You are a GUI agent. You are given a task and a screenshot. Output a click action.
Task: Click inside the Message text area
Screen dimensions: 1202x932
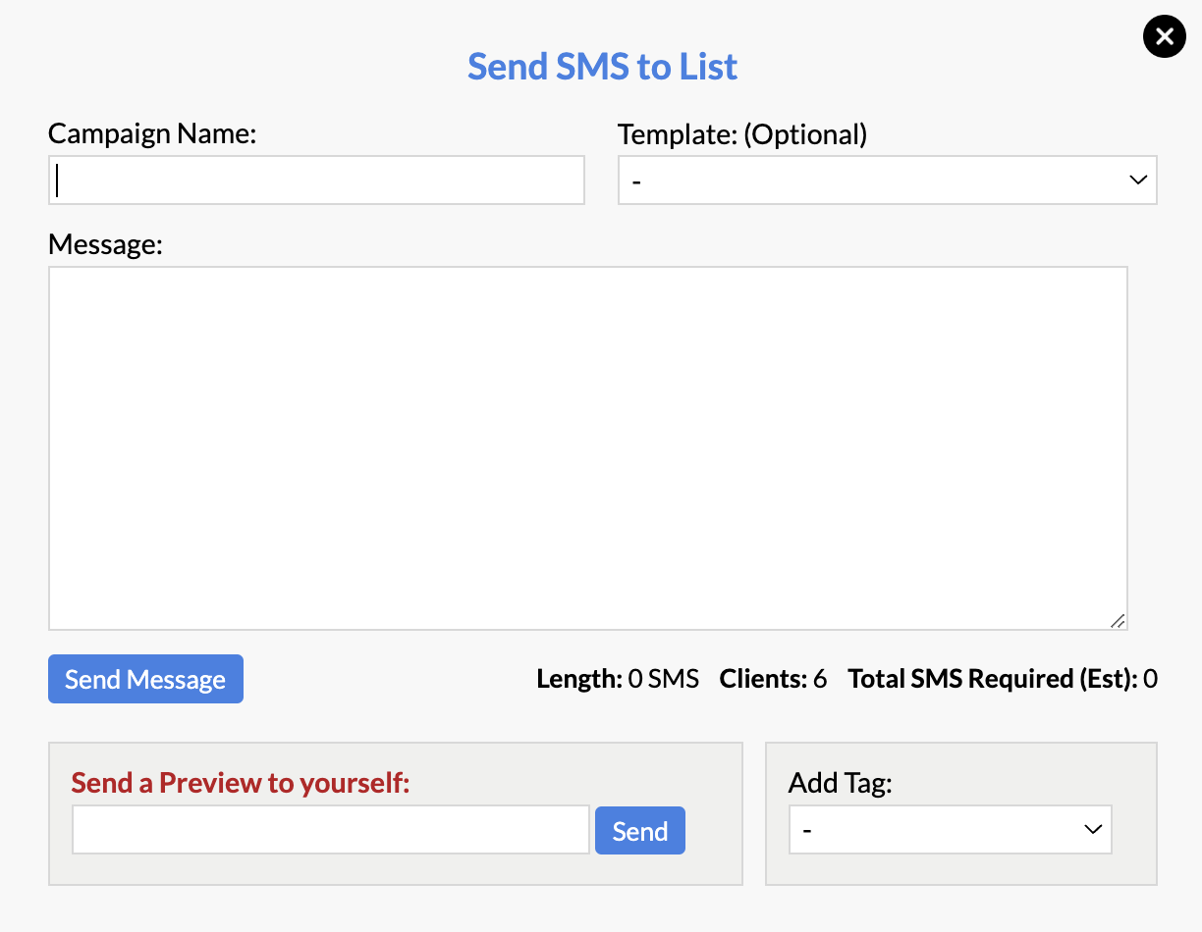588,448
